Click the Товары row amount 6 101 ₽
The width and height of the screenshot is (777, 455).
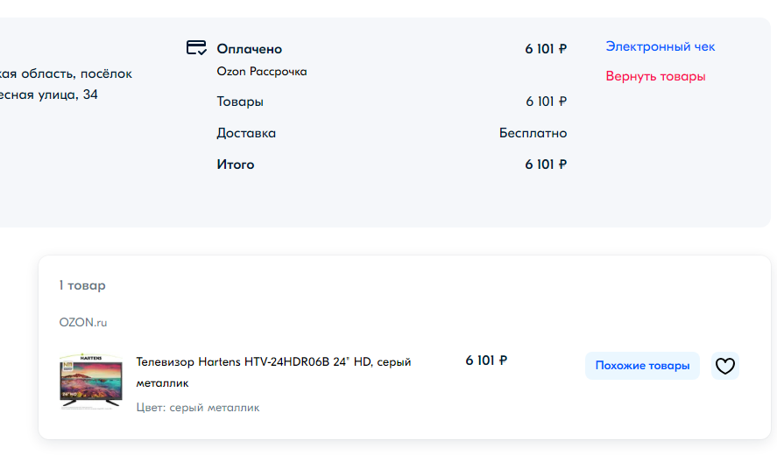[x=546, y=101]
